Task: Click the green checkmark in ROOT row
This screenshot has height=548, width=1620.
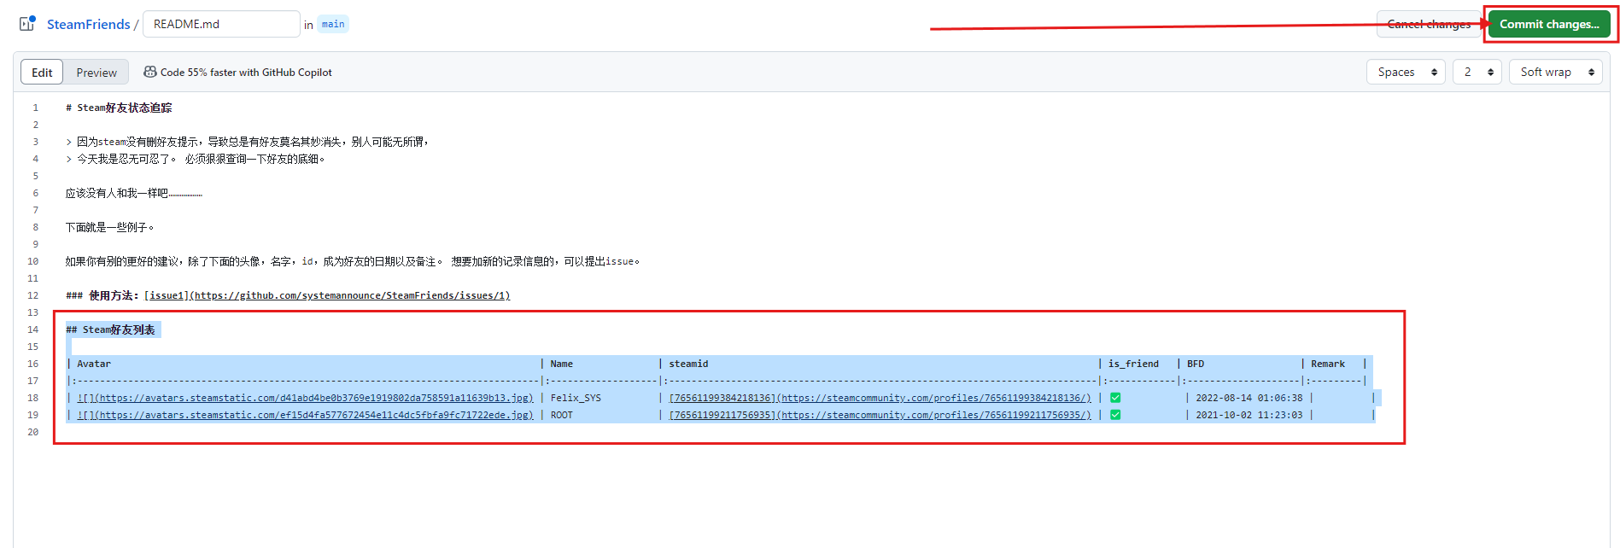Action: (1115, 415)
